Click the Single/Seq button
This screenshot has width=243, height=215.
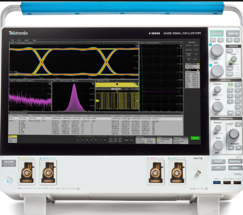[x=233, y=33]
